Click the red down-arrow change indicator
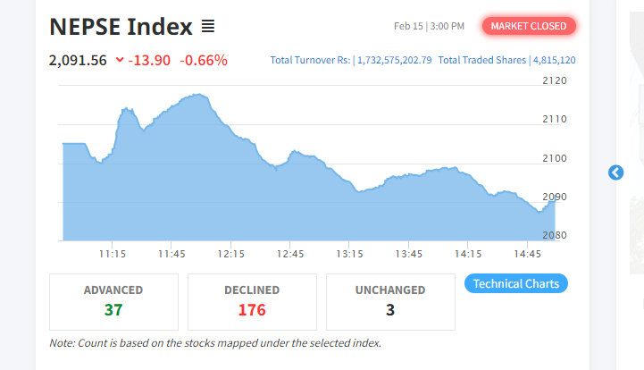The image size is (644, 370). pyautogui.click(x=120, y=61)
